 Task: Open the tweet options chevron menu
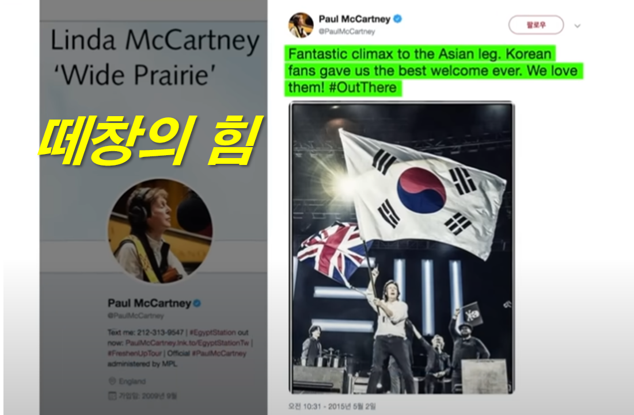578,26
